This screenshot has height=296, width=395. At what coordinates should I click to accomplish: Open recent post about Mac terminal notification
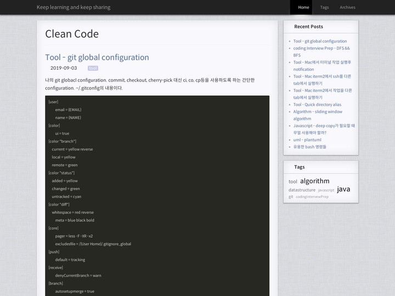[x=322, y=65]
